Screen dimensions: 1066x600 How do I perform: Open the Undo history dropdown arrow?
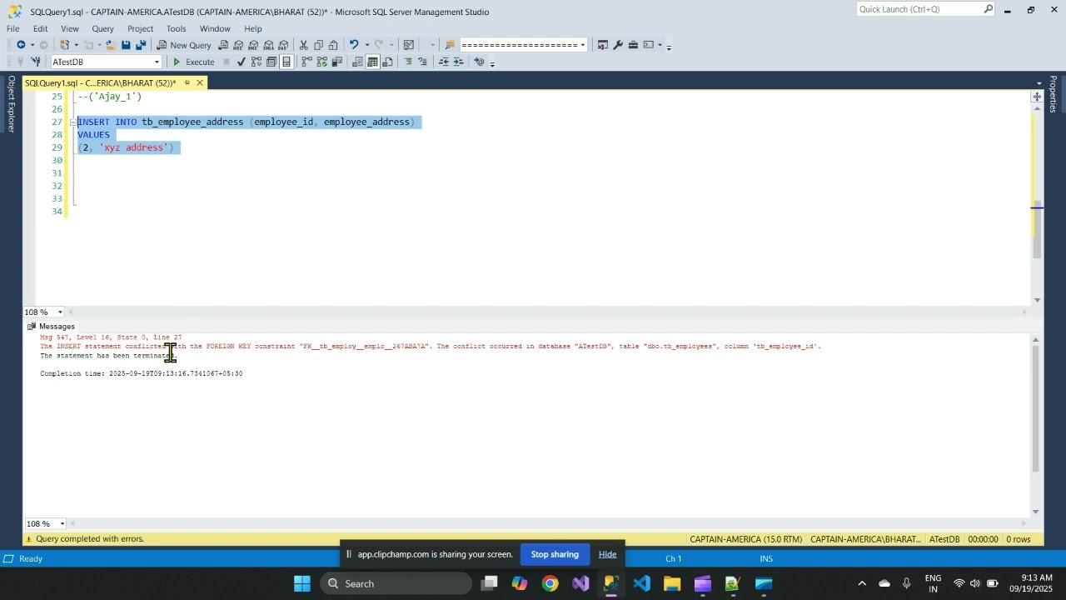click(366, 45)
